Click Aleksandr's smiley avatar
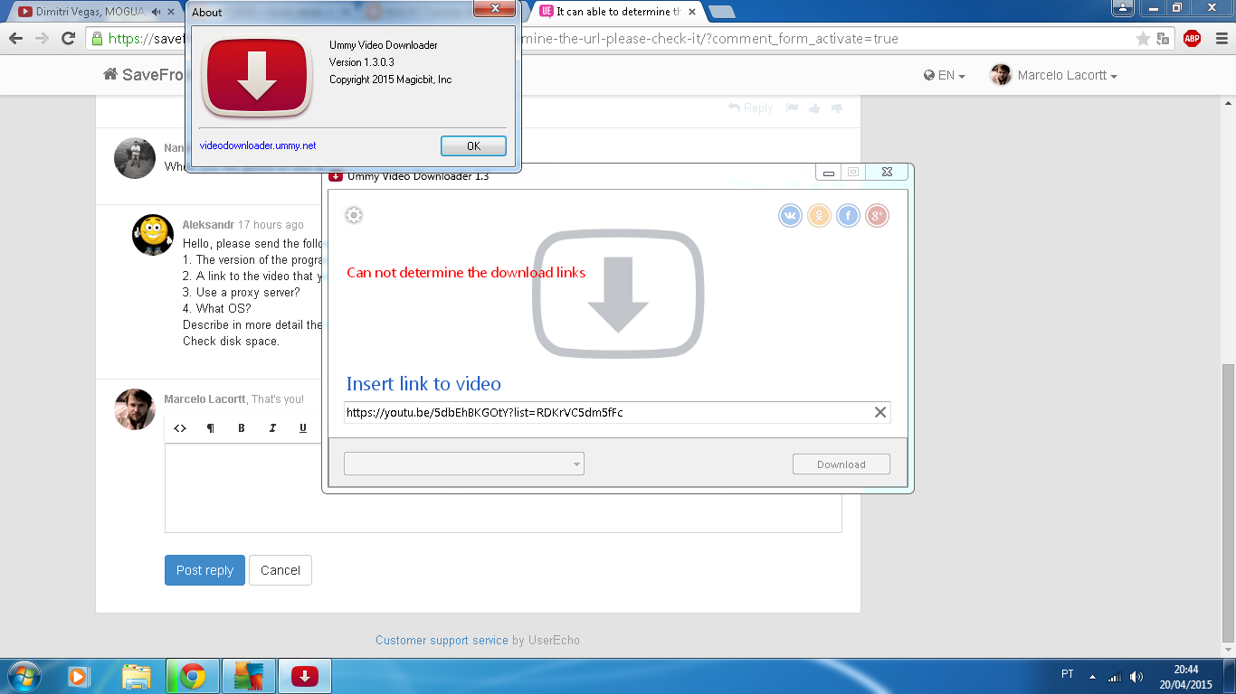 click(x=153, y=235)
